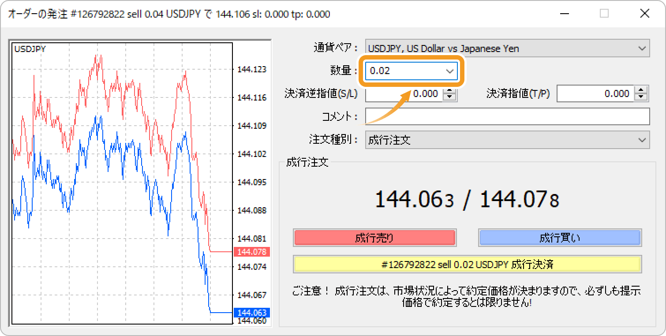This screenshot has width=666, height=336.
Task: Click the USDJPY label on the chart
Action: pos(30,49)
